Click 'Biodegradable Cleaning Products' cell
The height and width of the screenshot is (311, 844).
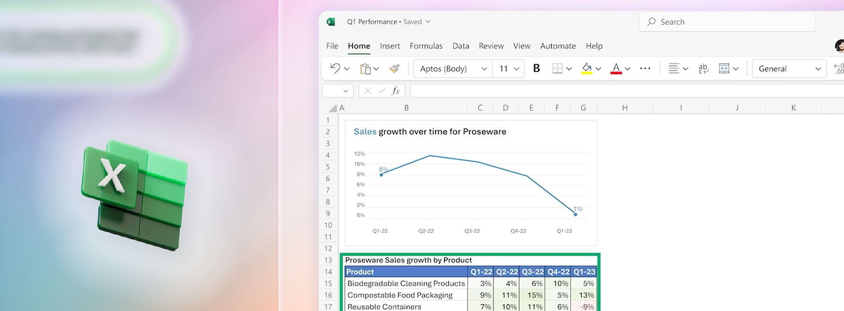(406, 284)
